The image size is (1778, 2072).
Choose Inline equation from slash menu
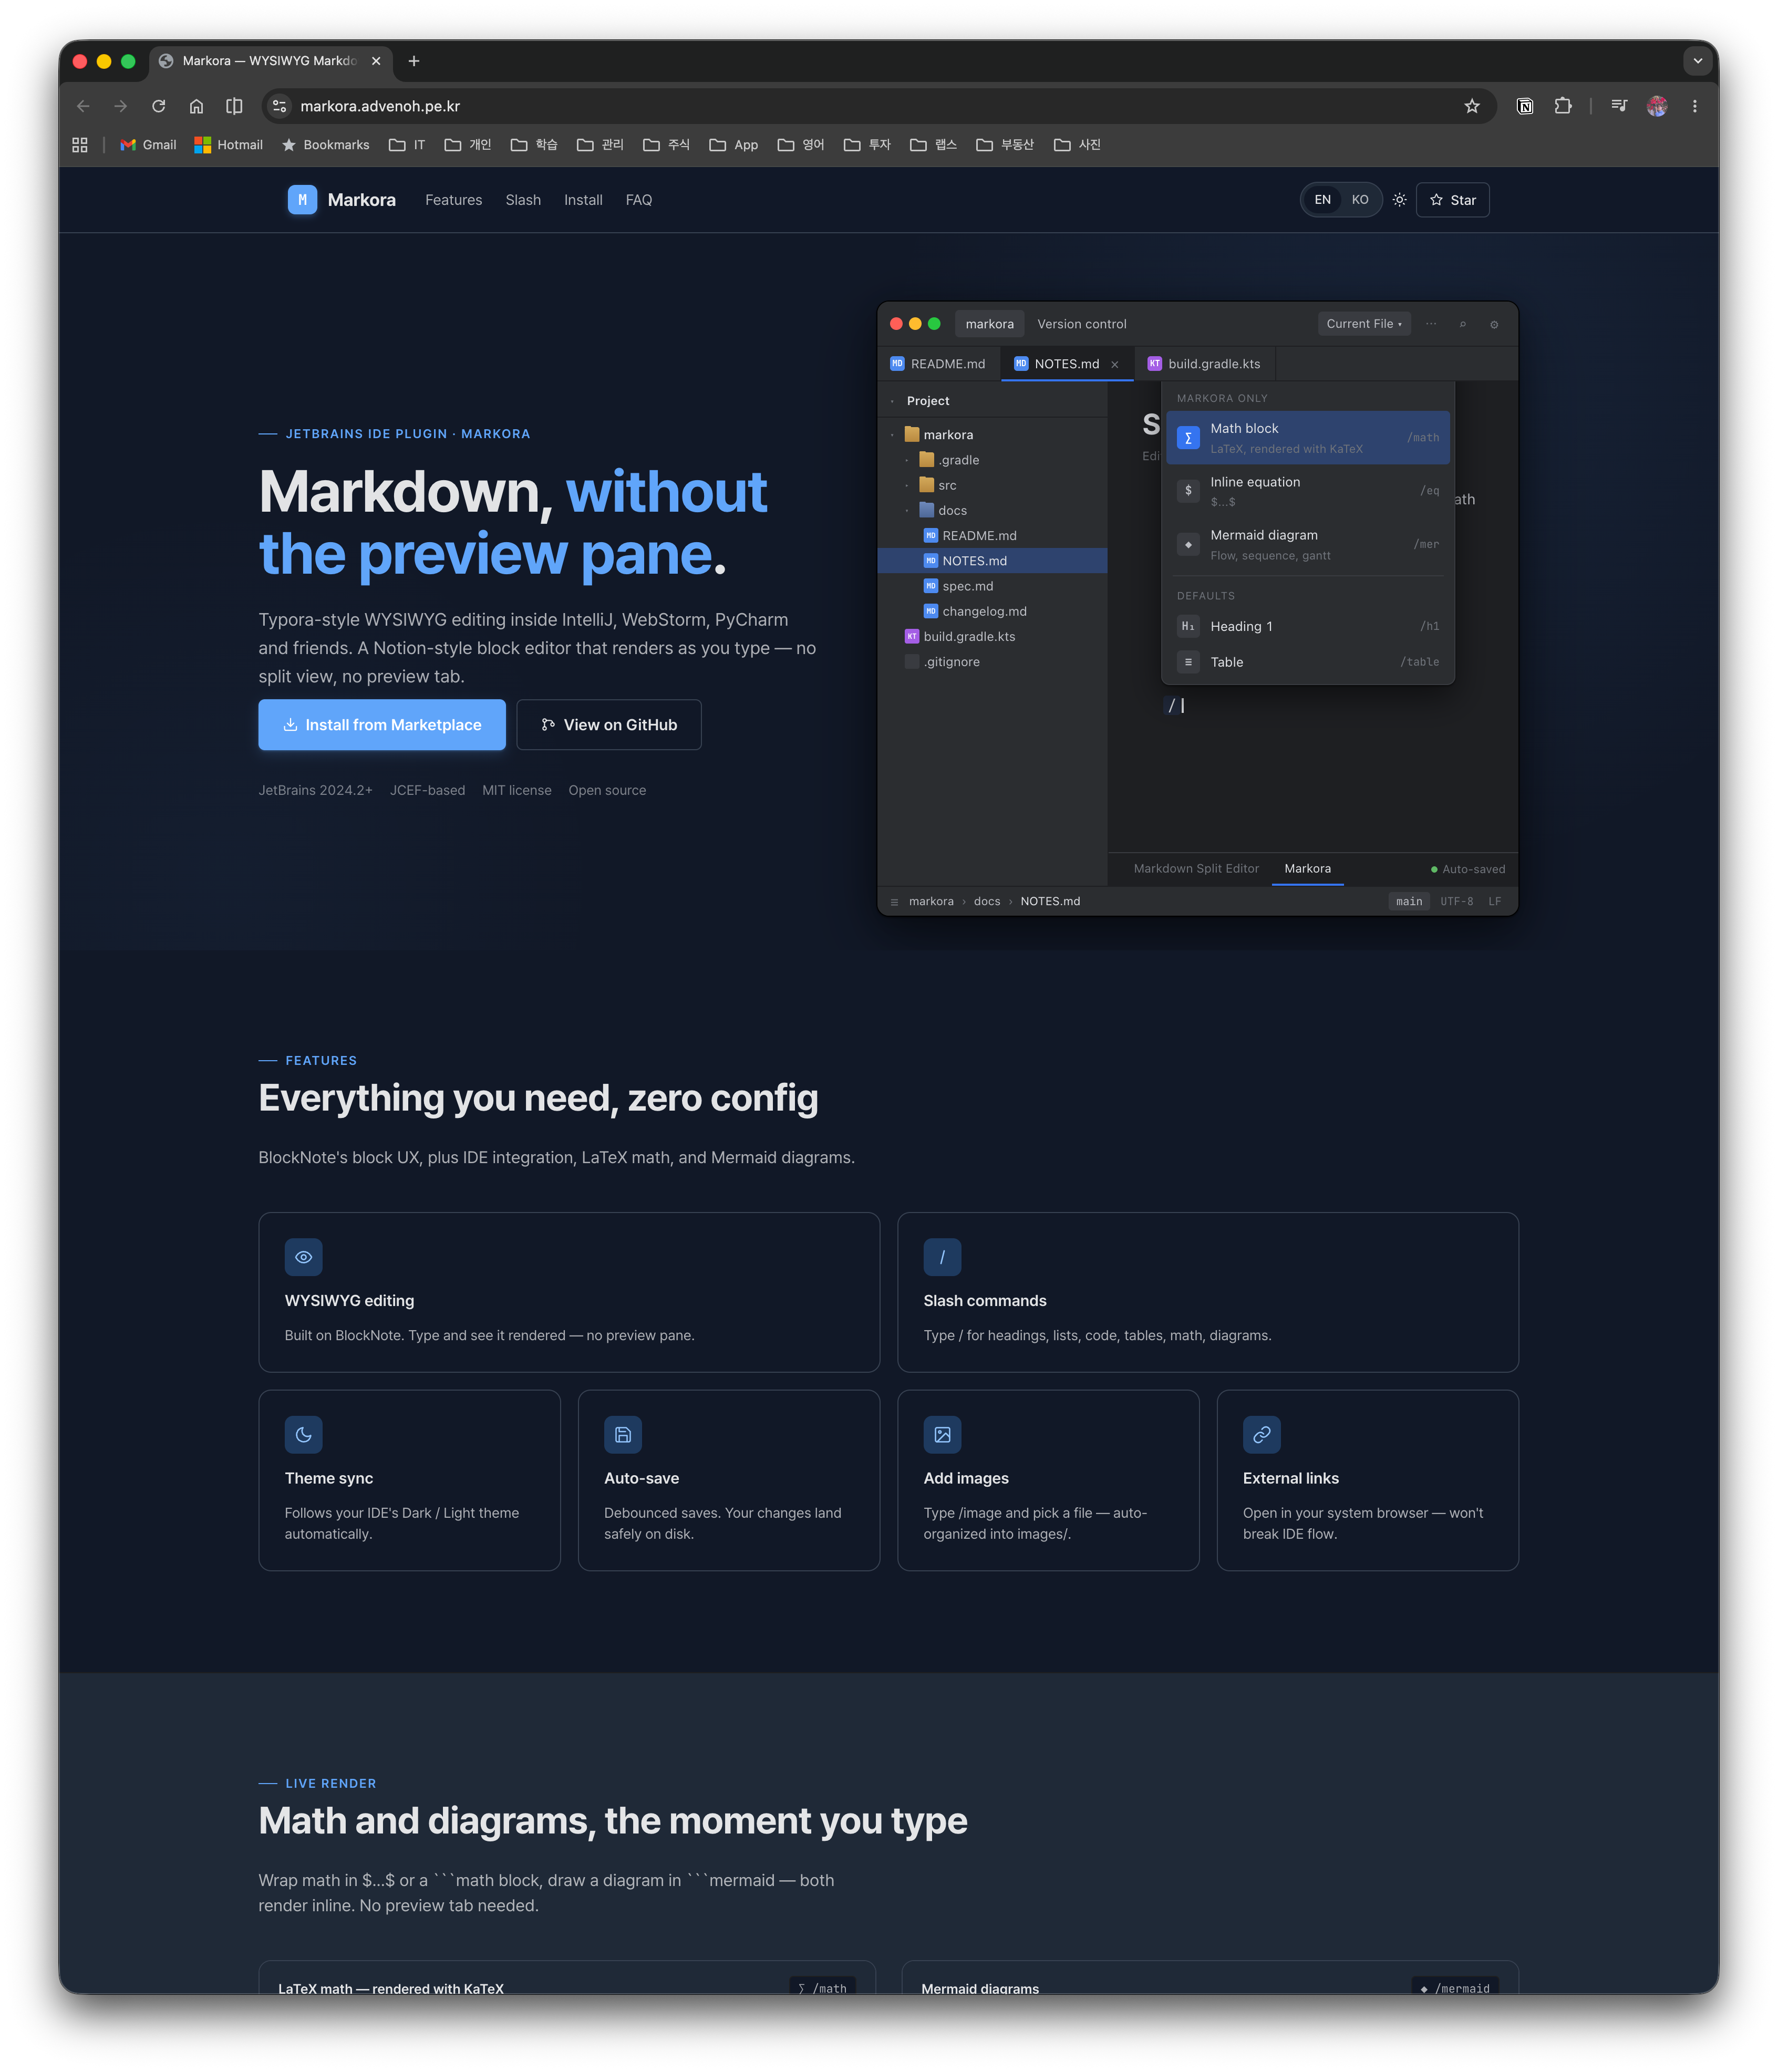1307,491
